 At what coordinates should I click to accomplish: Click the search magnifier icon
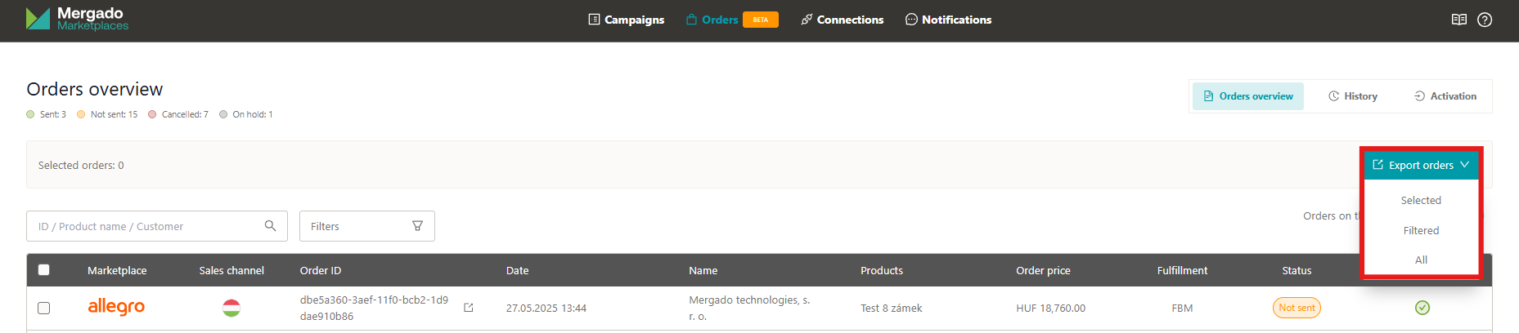pos(270,226)
